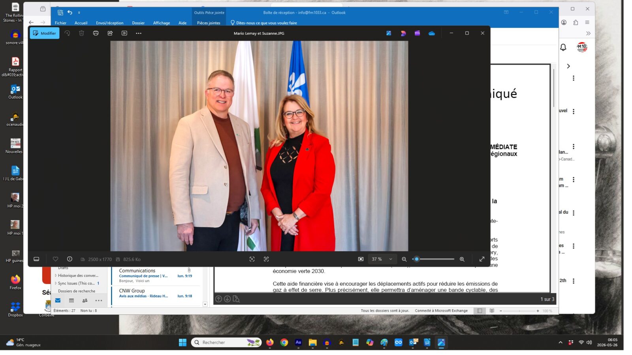This screenshot has height=355, width=632.
Task: Delete the photo with the trash icon
Action: click(x=81, y=33)
